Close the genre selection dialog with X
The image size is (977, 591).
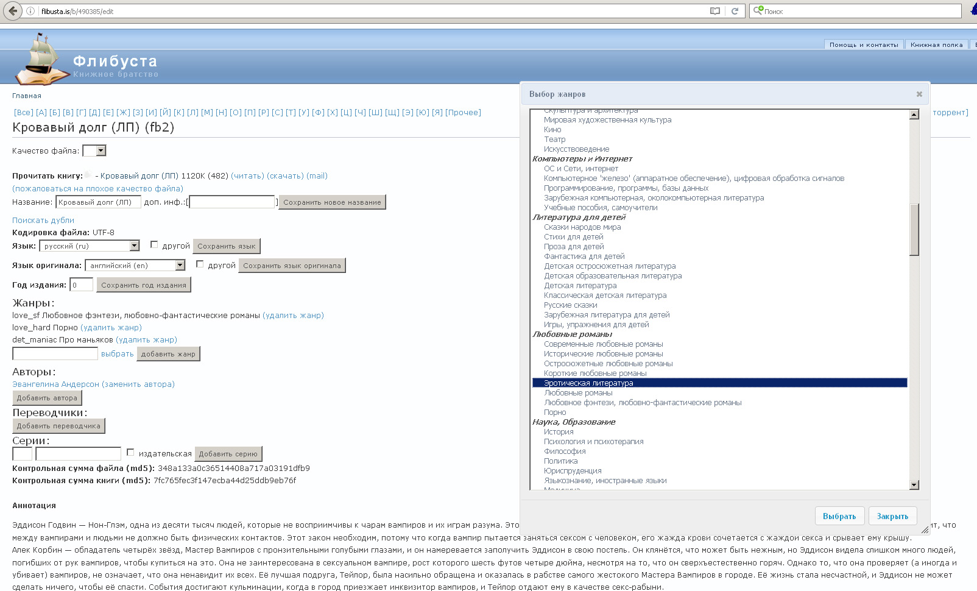click(919, 94)
